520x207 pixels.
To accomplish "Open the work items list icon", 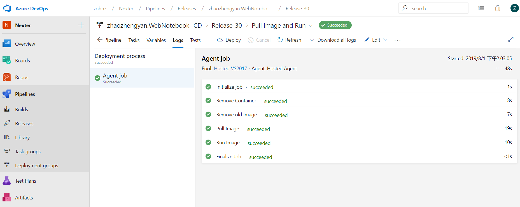I will (481, 8).
